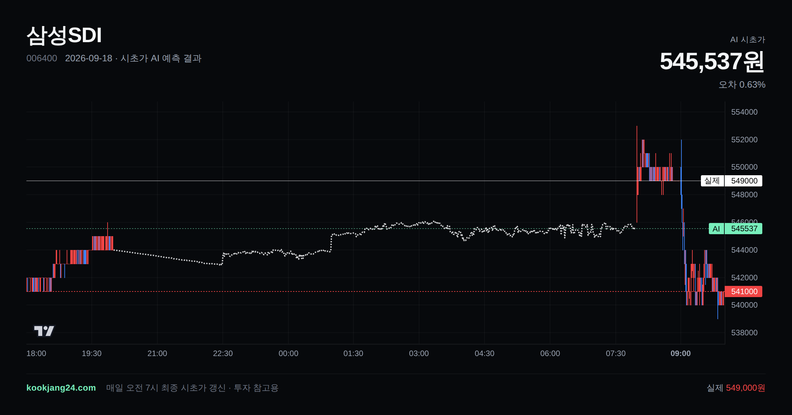Click the 실제 549,000원 footer text
This screenshot has height=415, width=792.
click(x=736, y=388)
